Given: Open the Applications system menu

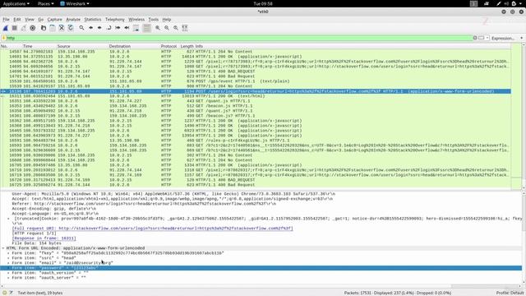Looking at the screenshot, I should click(16, 3).
